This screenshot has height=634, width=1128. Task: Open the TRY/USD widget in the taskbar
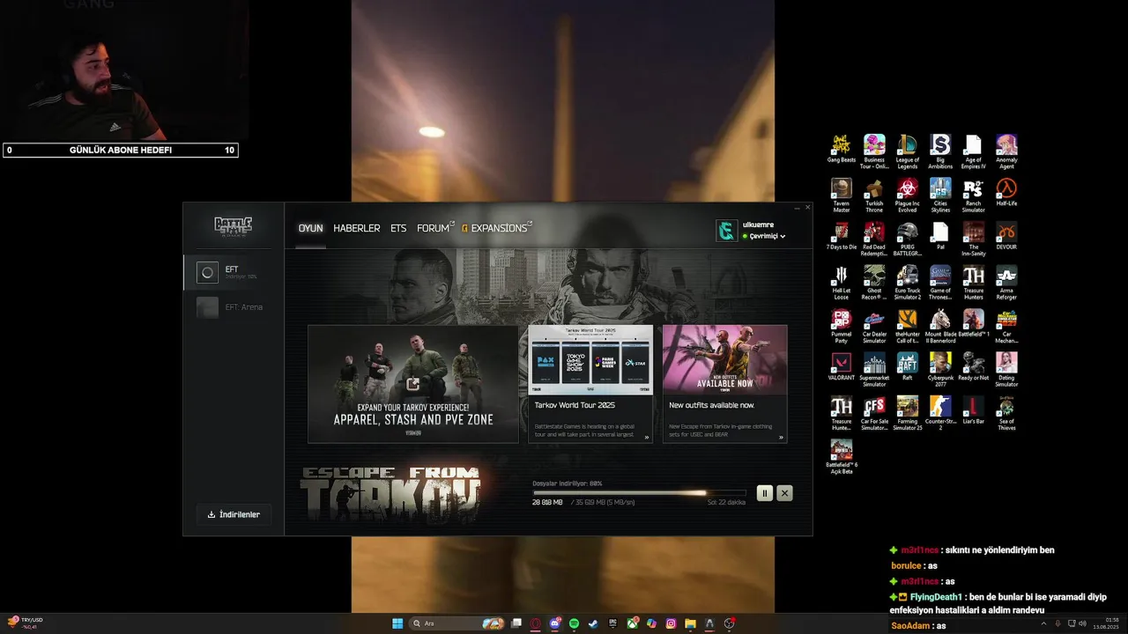[x=25, y=623]
